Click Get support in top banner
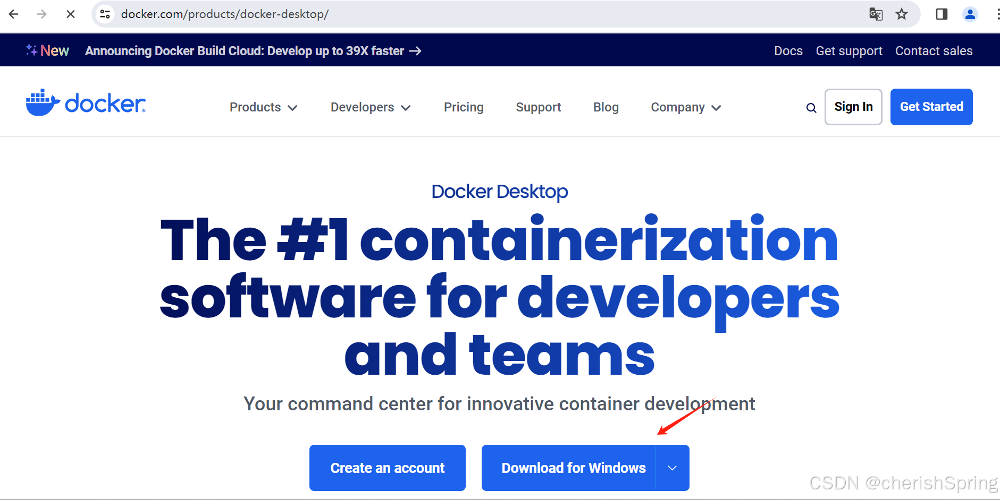Screen dimensions: 1000x500 click(849, 51)
